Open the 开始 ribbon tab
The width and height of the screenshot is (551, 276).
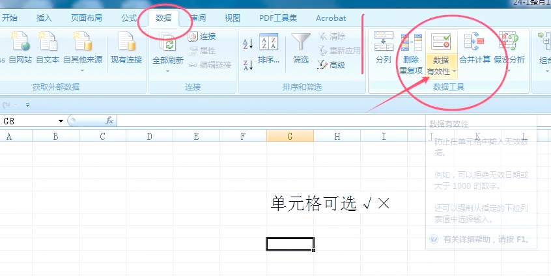(10, 18)
